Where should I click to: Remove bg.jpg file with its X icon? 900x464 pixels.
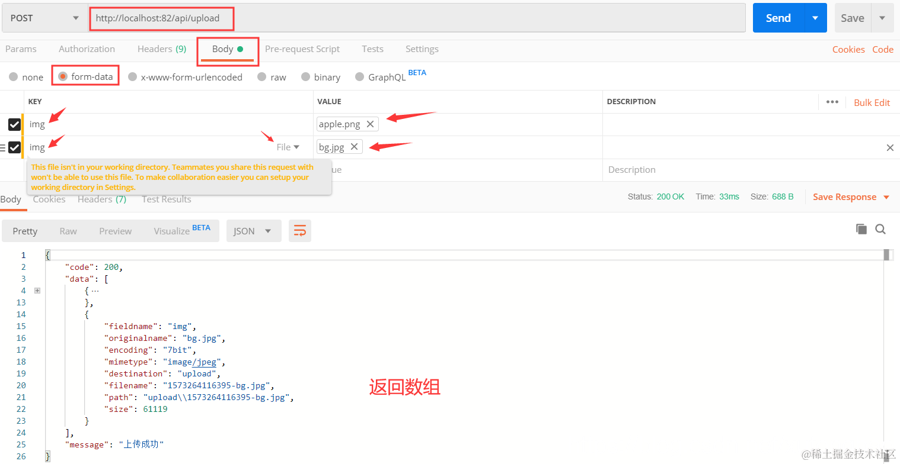[354, 147]
